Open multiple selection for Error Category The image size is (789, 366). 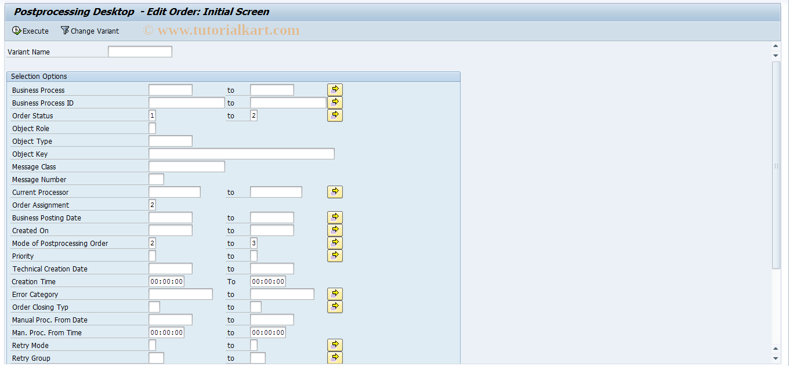coord(335,293)
